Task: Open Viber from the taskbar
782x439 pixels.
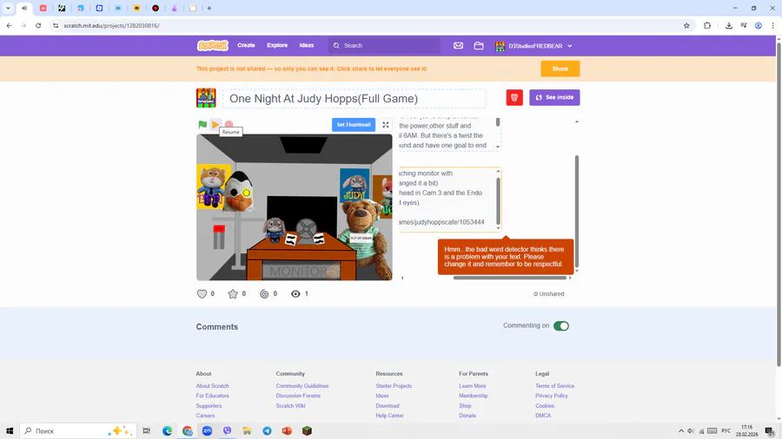Action: tap(227, 431)
